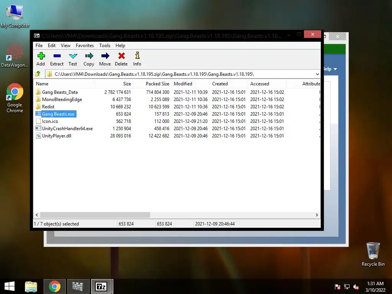Image resolution: width=392 pixels, height=294 pixels.
Task: Click the network tray icon
Action: click(347, 287)
